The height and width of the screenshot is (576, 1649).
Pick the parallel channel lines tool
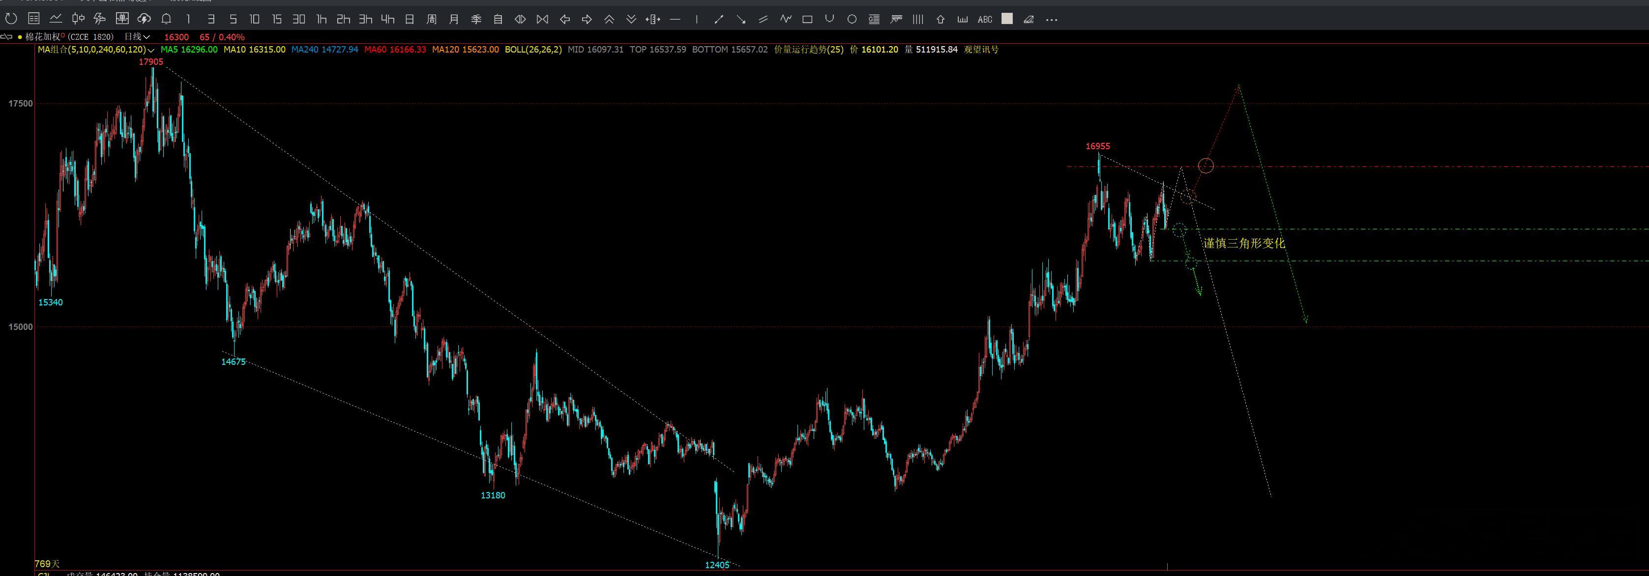[763, 19]
